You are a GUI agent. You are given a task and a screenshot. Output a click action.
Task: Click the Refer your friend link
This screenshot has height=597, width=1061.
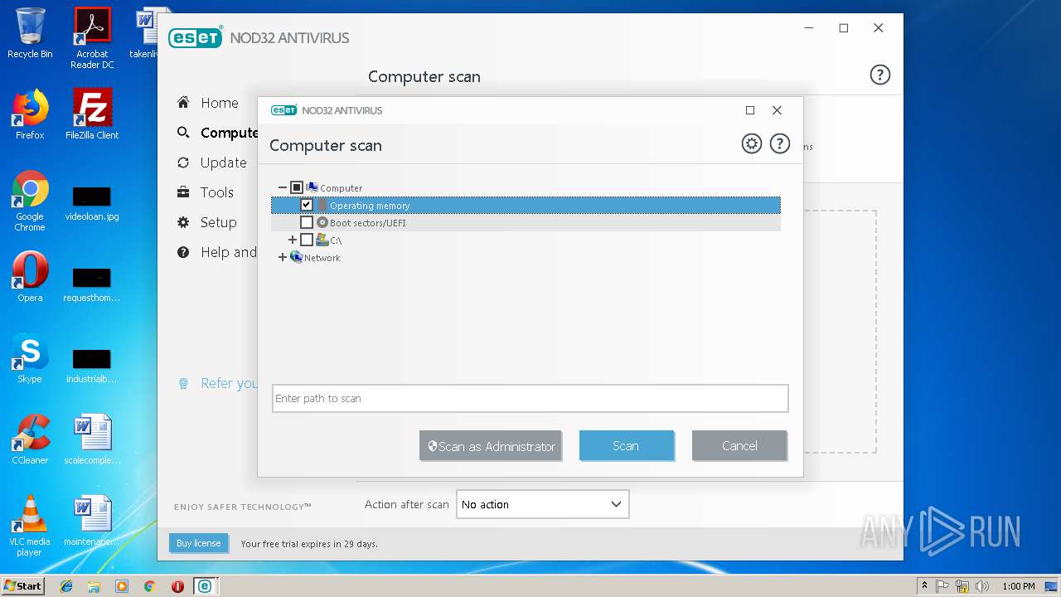[x=229, y=383]
